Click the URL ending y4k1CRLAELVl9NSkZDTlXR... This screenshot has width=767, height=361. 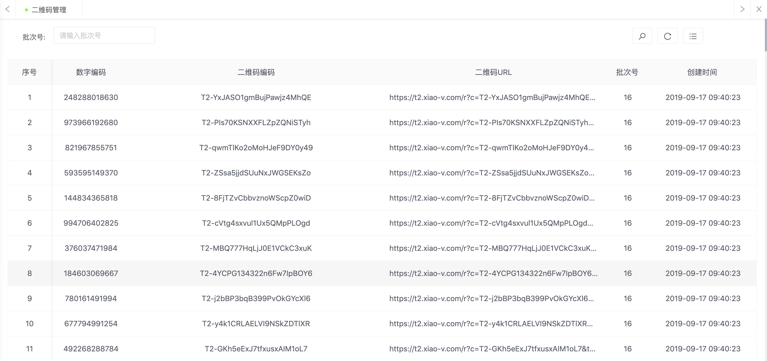click(491, 324)
